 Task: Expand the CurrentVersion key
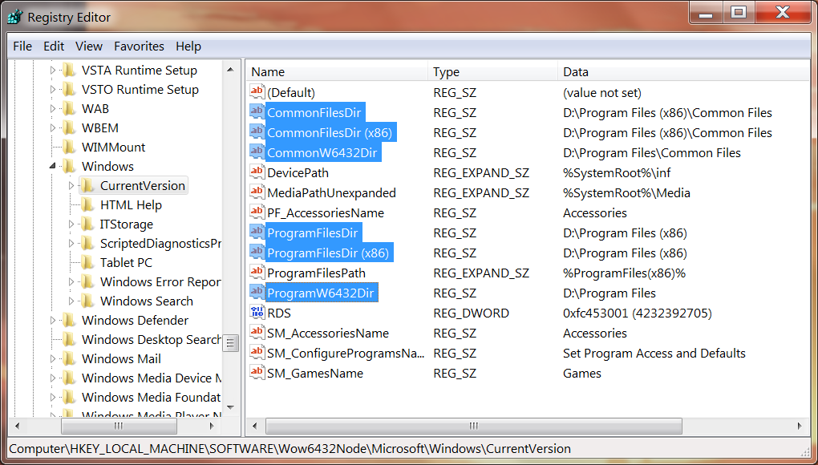[x=71, y=185]
